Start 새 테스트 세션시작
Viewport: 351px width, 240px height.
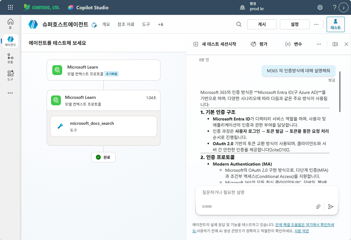point(215,44)
